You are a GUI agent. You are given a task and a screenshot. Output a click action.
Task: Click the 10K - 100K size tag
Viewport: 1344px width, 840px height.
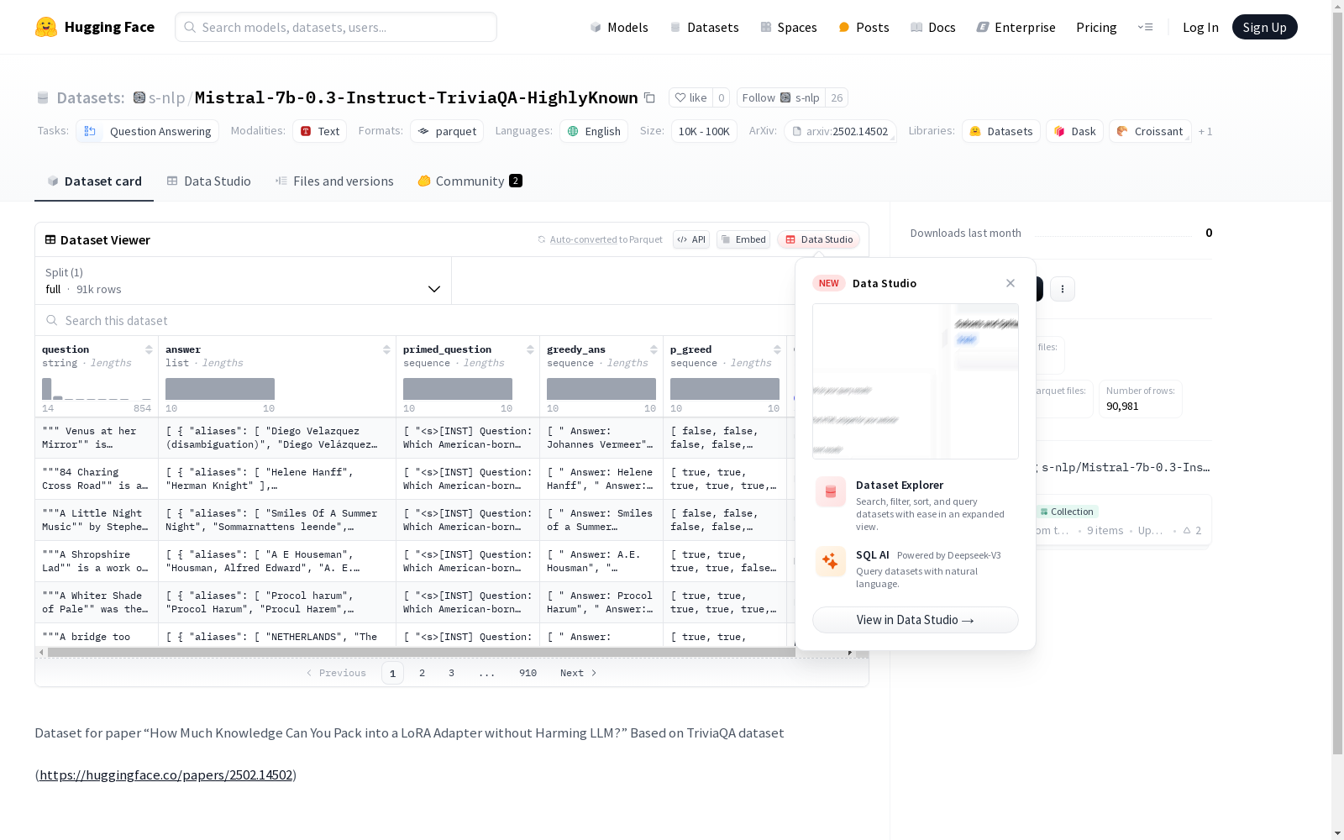tap(704, 131)
